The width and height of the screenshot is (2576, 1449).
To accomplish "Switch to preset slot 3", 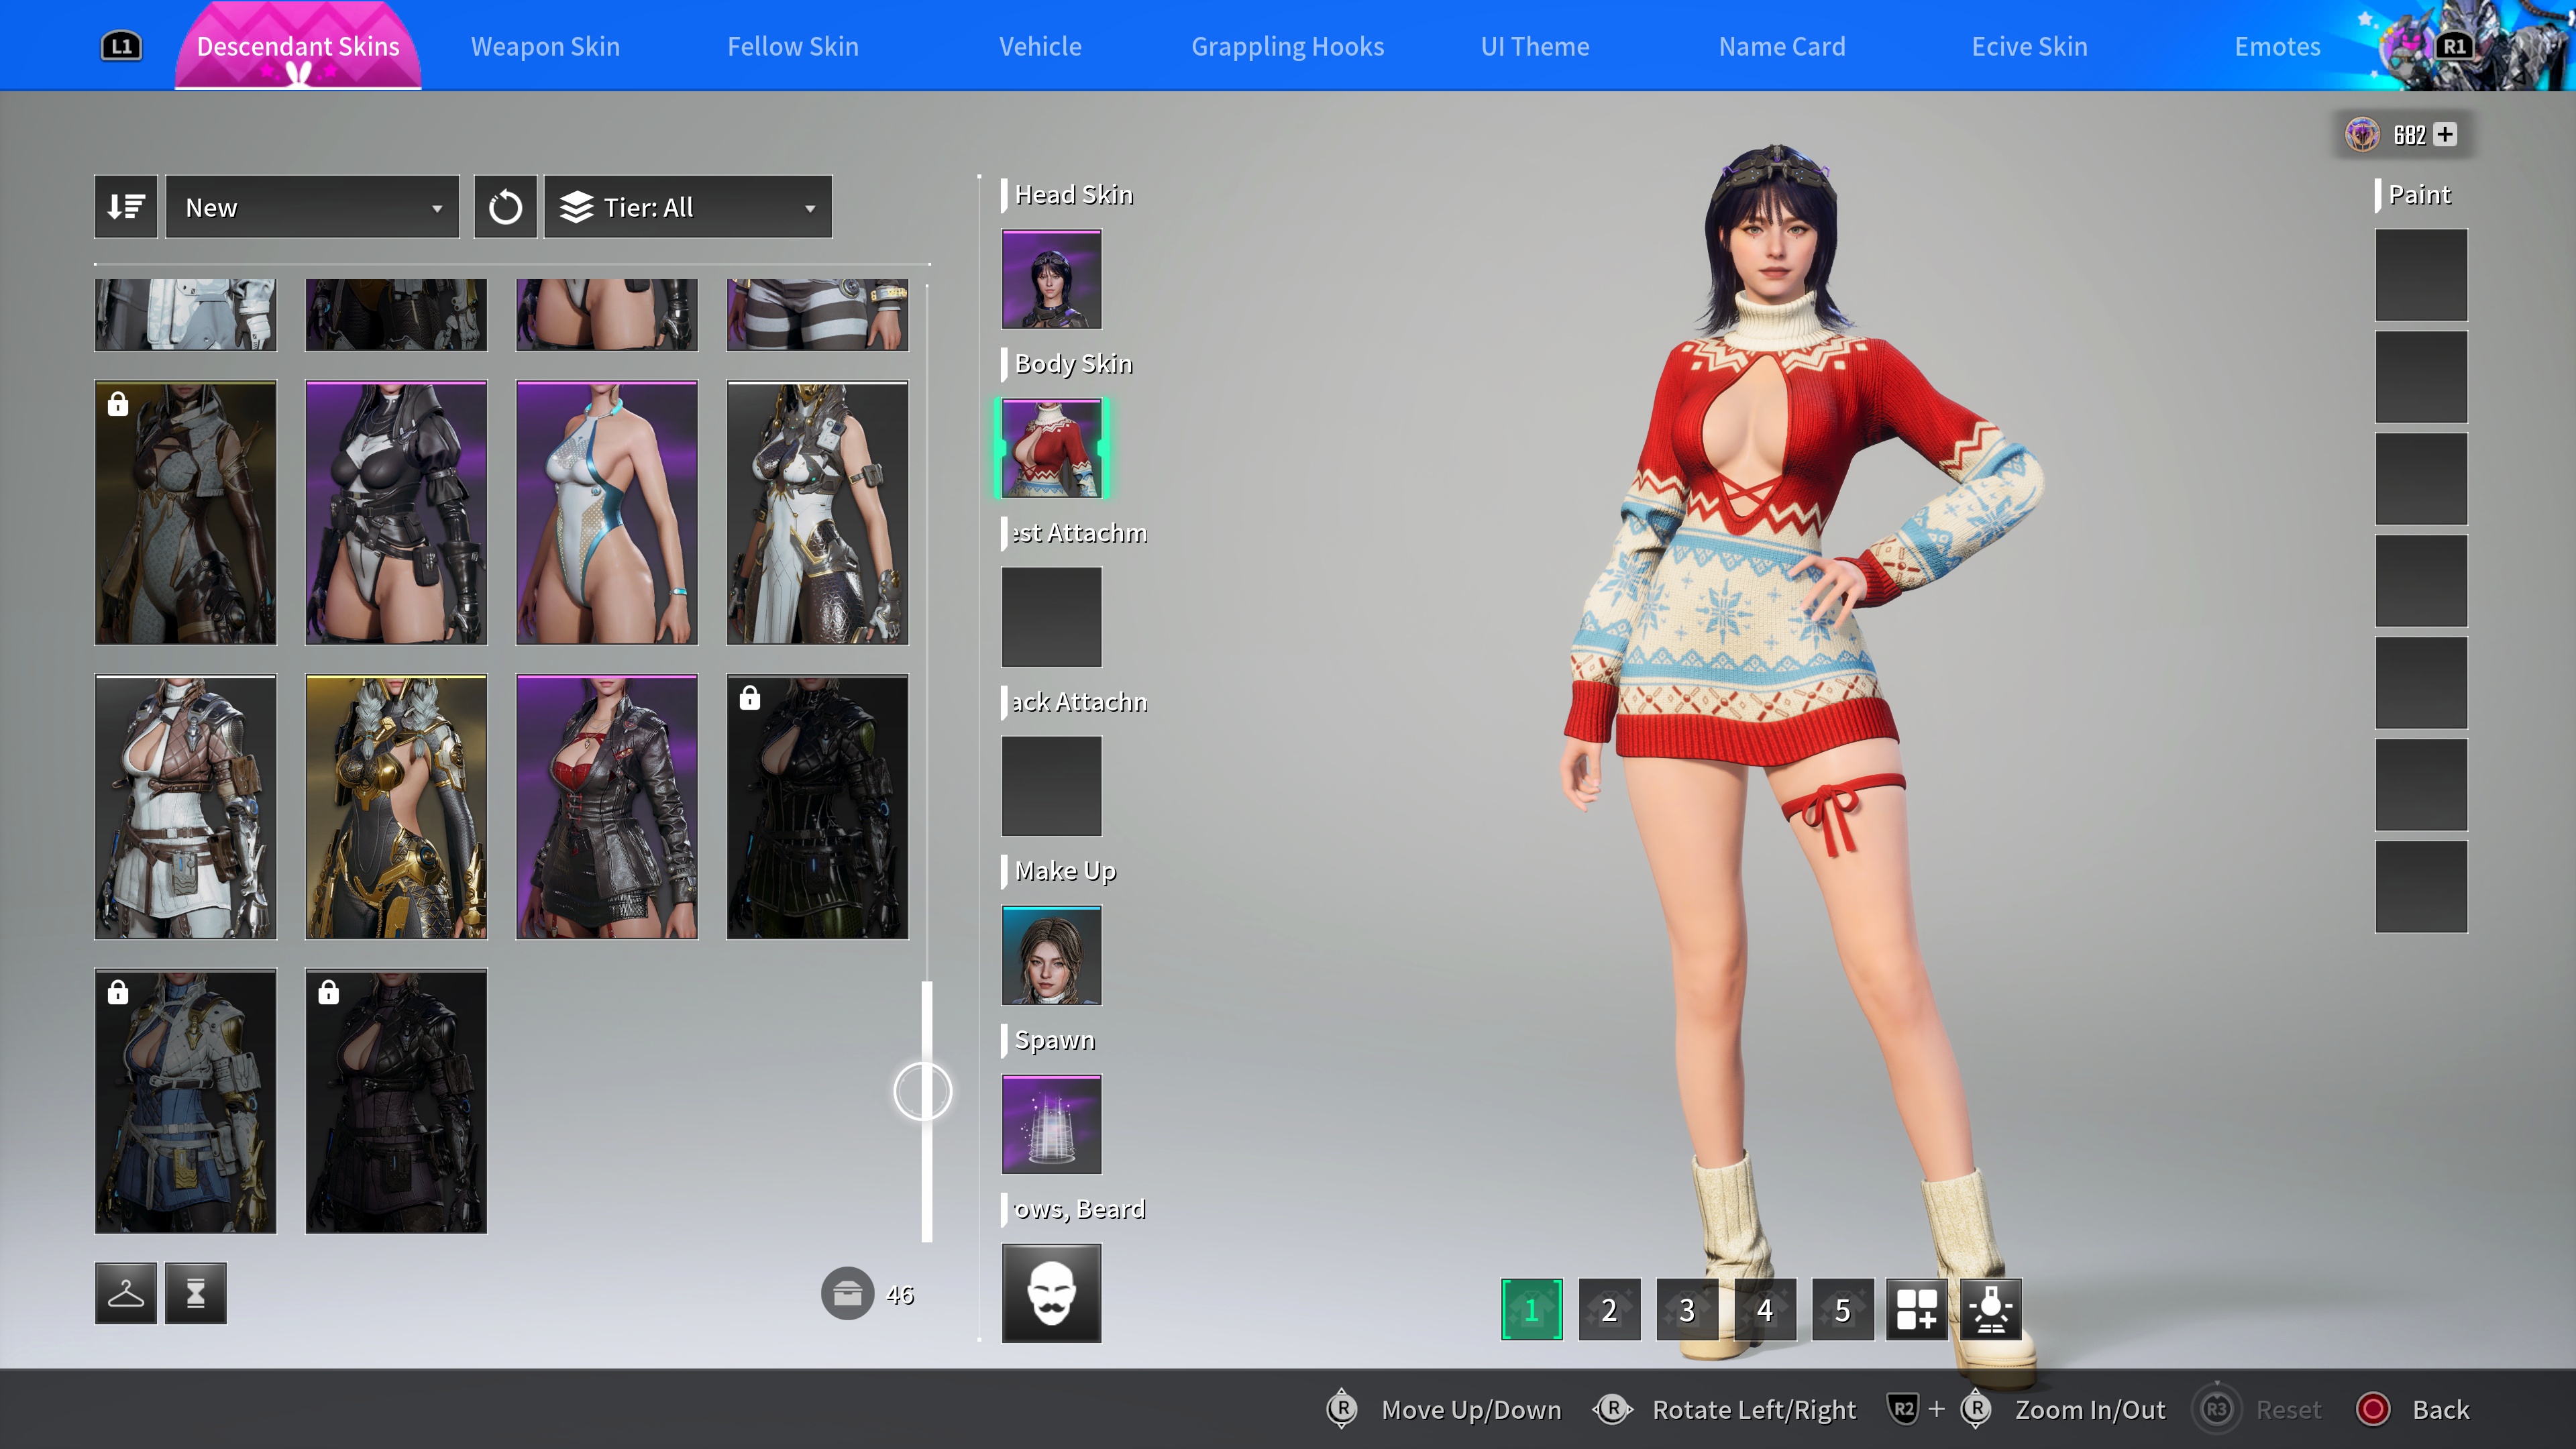I will [1687, 1309].
